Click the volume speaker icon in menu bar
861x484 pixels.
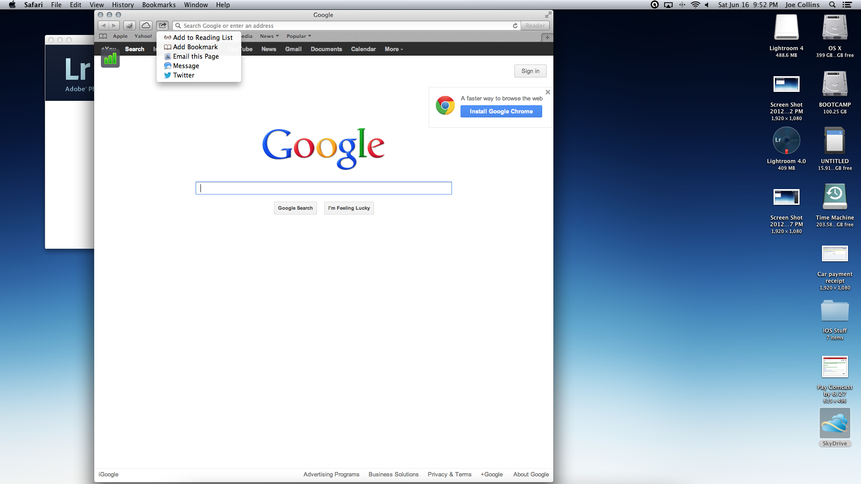click(707, 5)
